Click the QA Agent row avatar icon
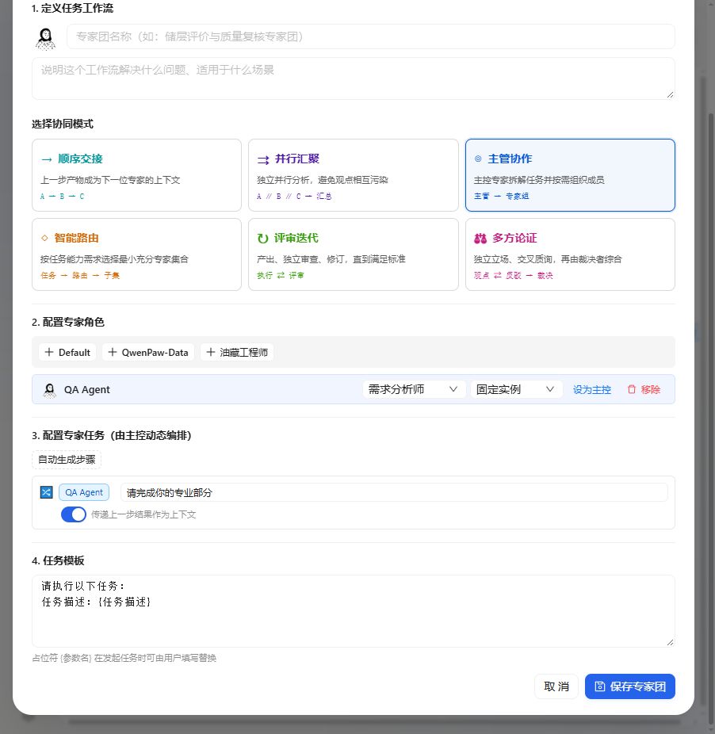 coord(50,390)
